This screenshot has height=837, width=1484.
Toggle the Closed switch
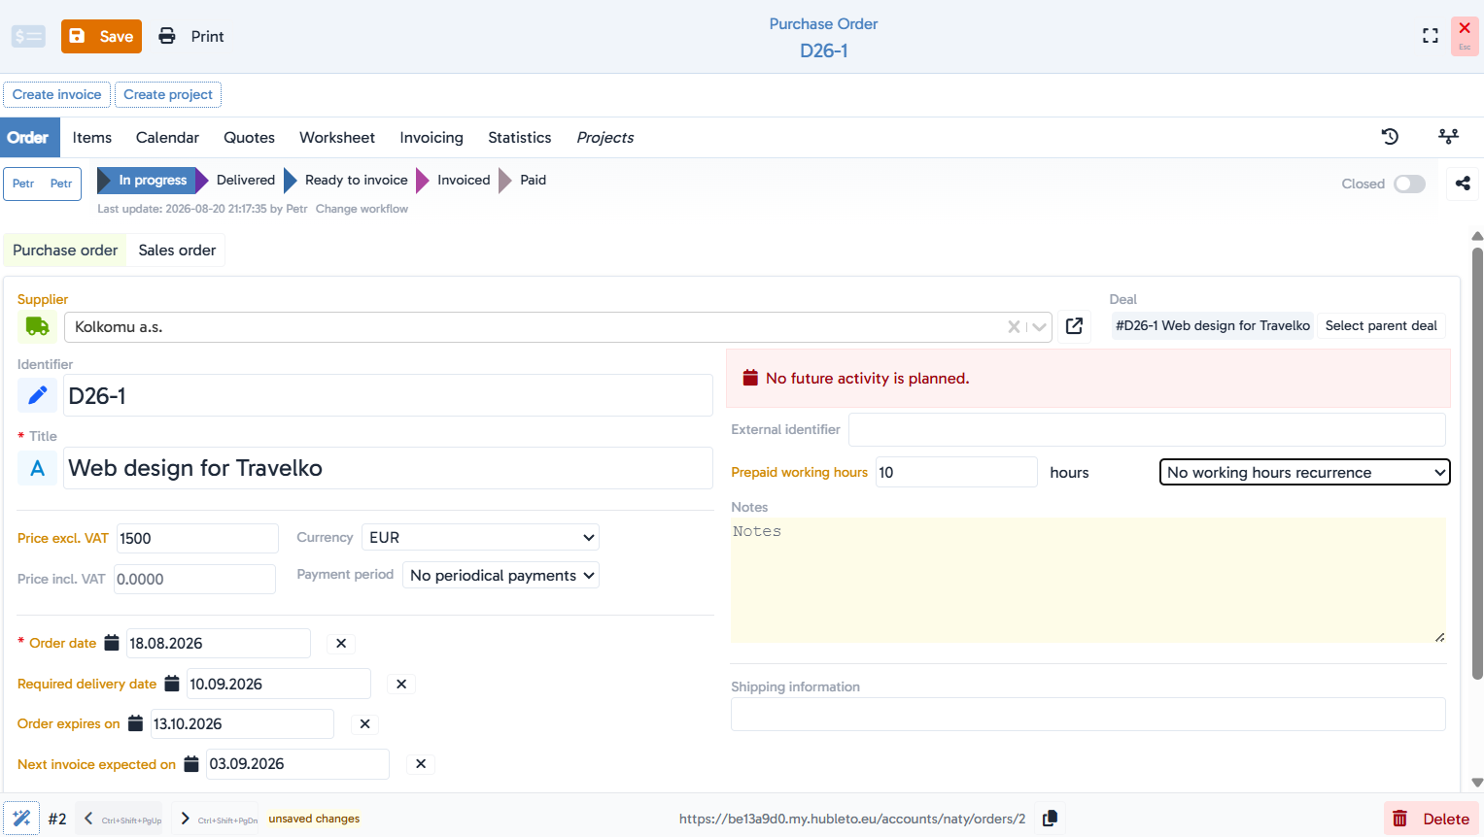pos(1409,184)
